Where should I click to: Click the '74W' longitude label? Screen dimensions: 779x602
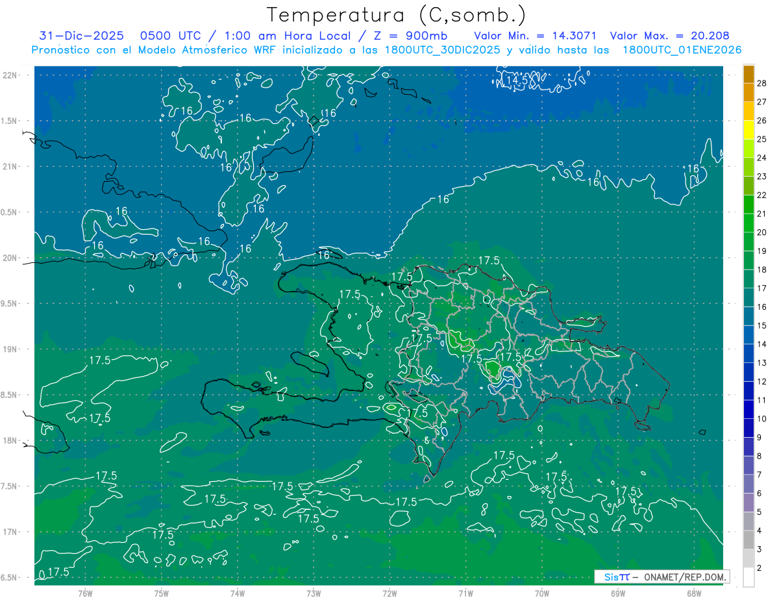[238, 592]
